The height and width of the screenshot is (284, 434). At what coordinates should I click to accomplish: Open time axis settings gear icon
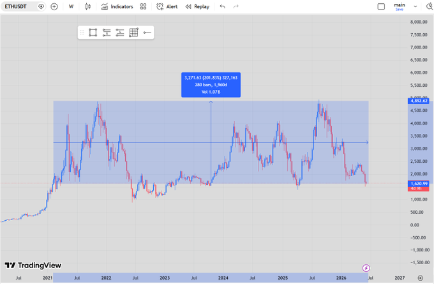tap(420, 278)
